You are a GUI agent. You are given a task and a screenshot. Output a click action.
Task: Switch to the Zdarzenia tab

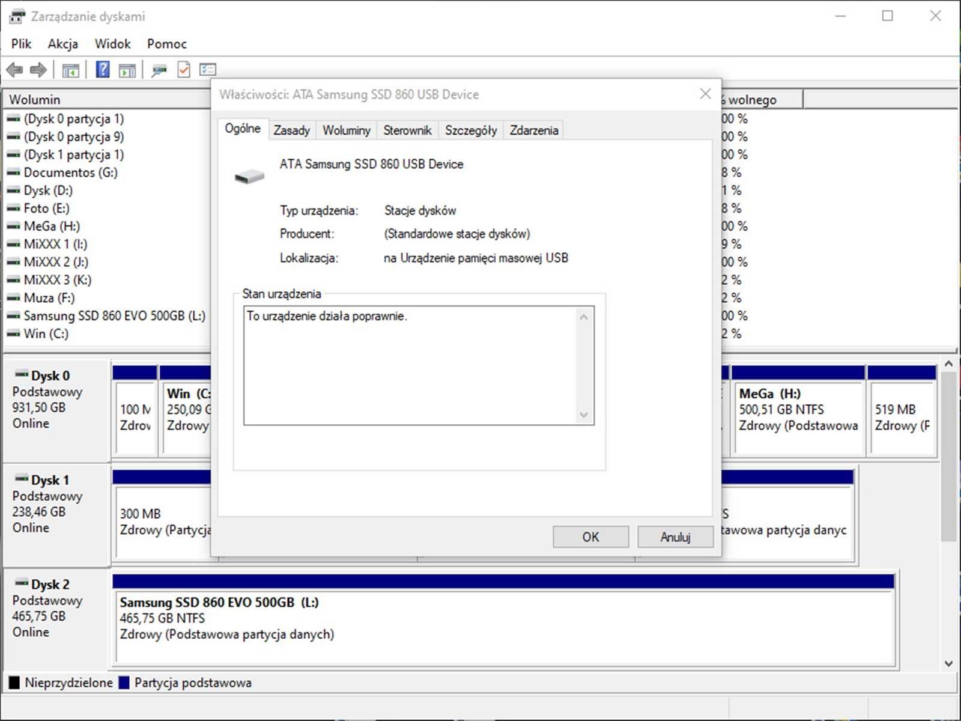point(534,130)
